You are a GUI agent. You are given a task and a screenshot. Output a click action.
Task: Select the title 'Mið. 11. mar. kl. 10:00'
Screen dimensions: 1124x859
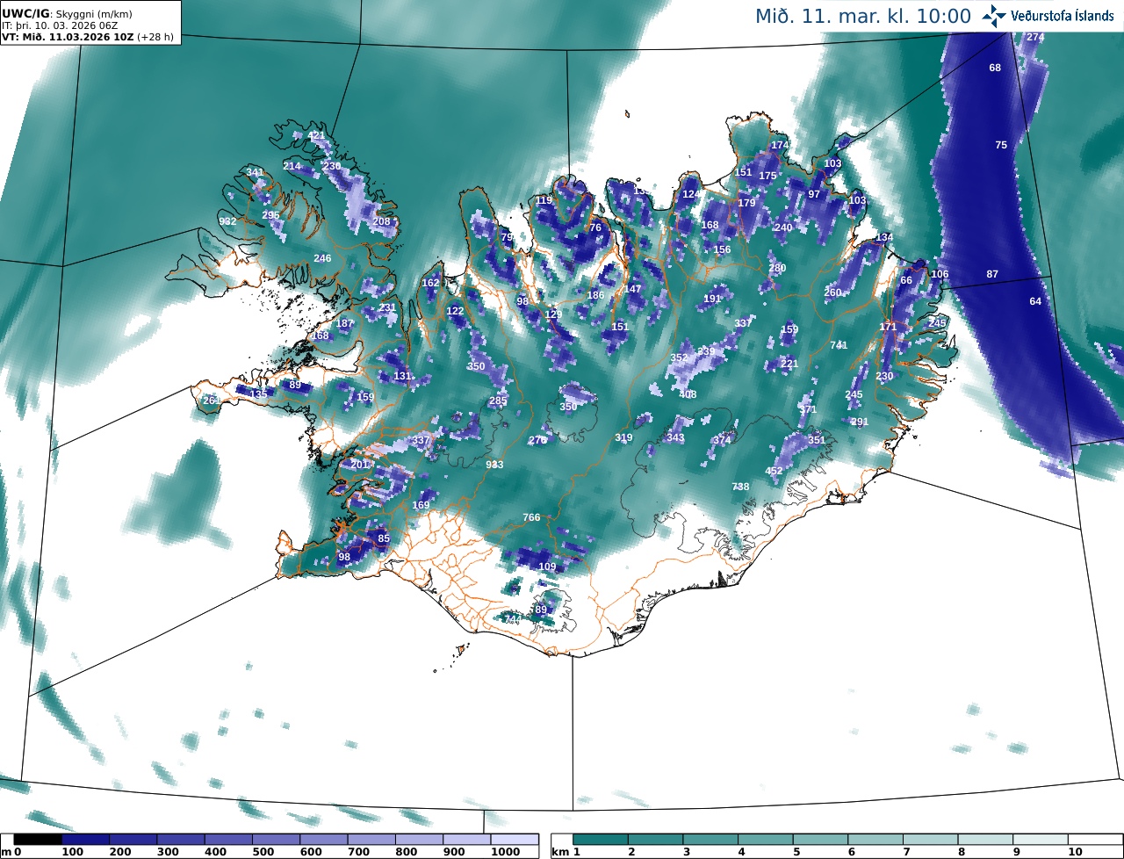click(863, 16)
